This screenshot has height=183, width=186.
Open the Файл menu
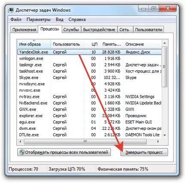click(16, 19)
